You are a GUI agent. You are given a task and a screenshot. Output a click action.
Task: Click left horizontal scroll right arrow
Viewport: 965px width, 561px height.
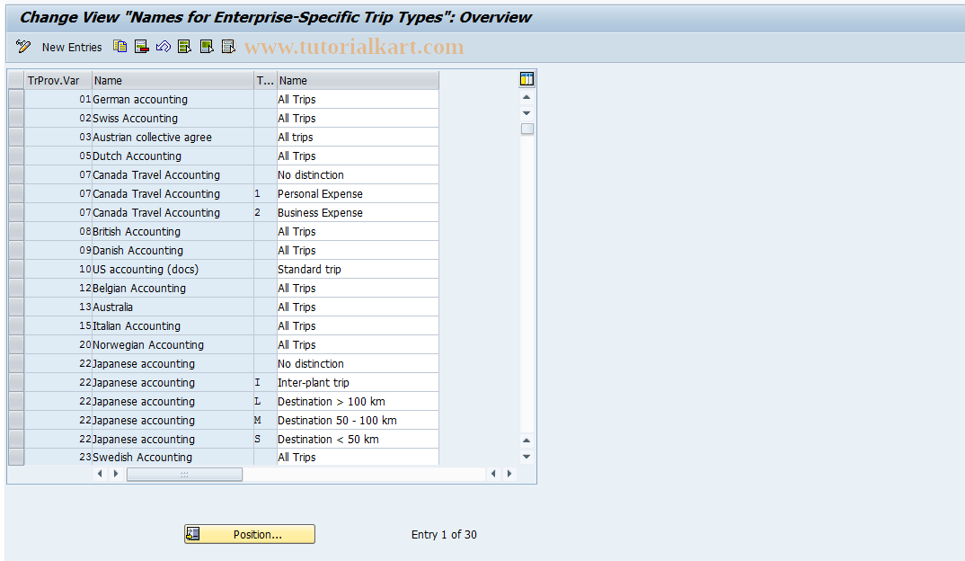[x=116, y=474]
